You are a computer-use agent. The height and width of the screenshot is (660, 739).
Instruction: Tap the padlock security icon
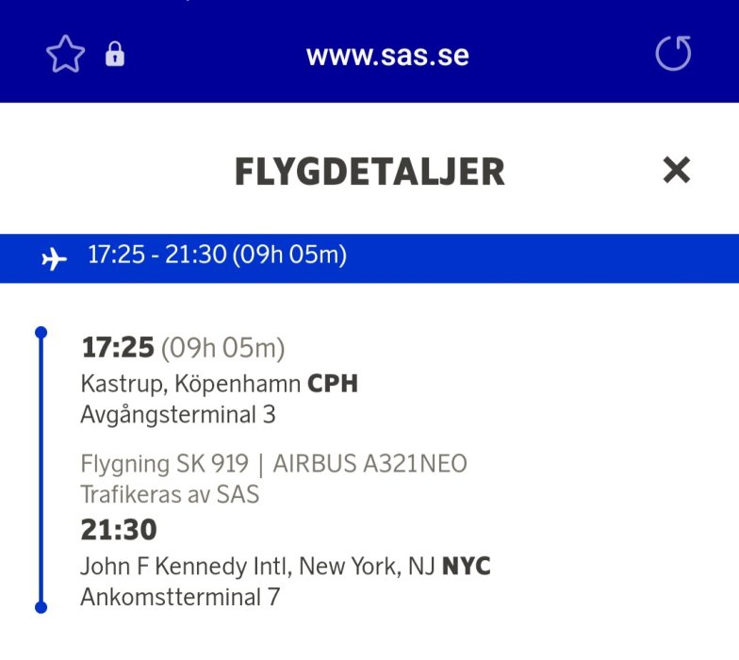(115, 55)
